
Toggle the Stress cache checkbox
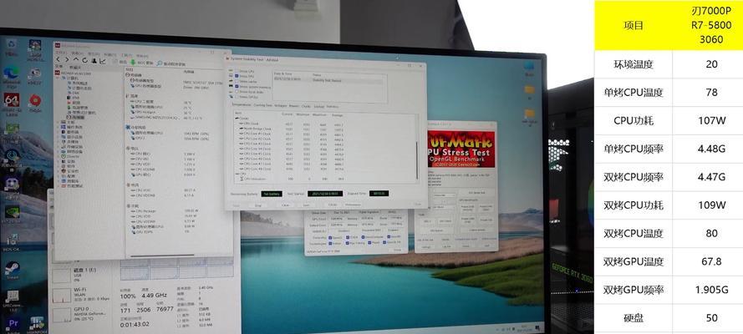[237, 81]
